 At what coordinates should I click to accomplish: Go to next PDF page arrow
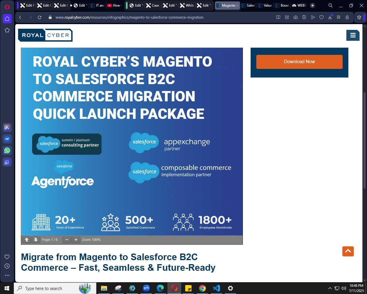(x=36, y=240)
